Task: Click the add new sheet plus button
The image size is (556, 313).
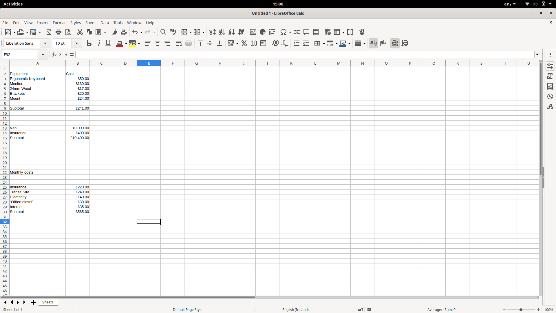Action: click(33, 302)
